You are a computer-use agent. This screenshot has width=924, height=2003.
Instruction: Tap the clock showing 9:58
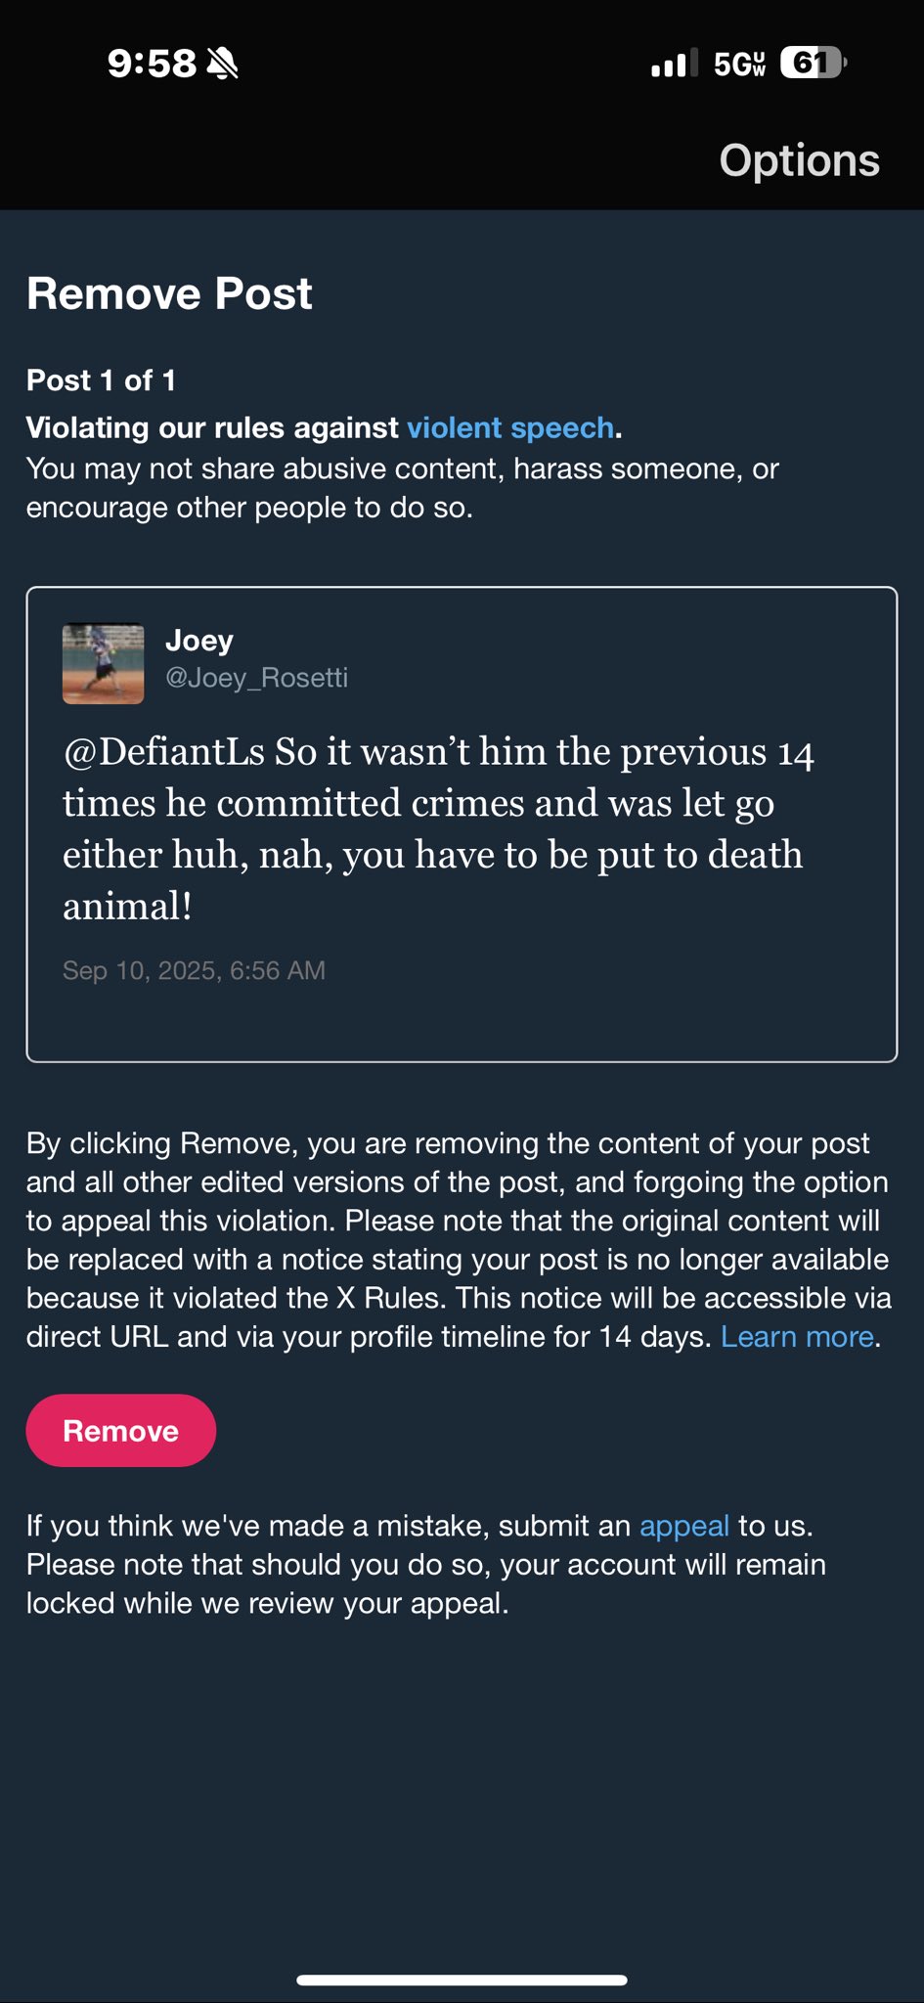point(152,64)
